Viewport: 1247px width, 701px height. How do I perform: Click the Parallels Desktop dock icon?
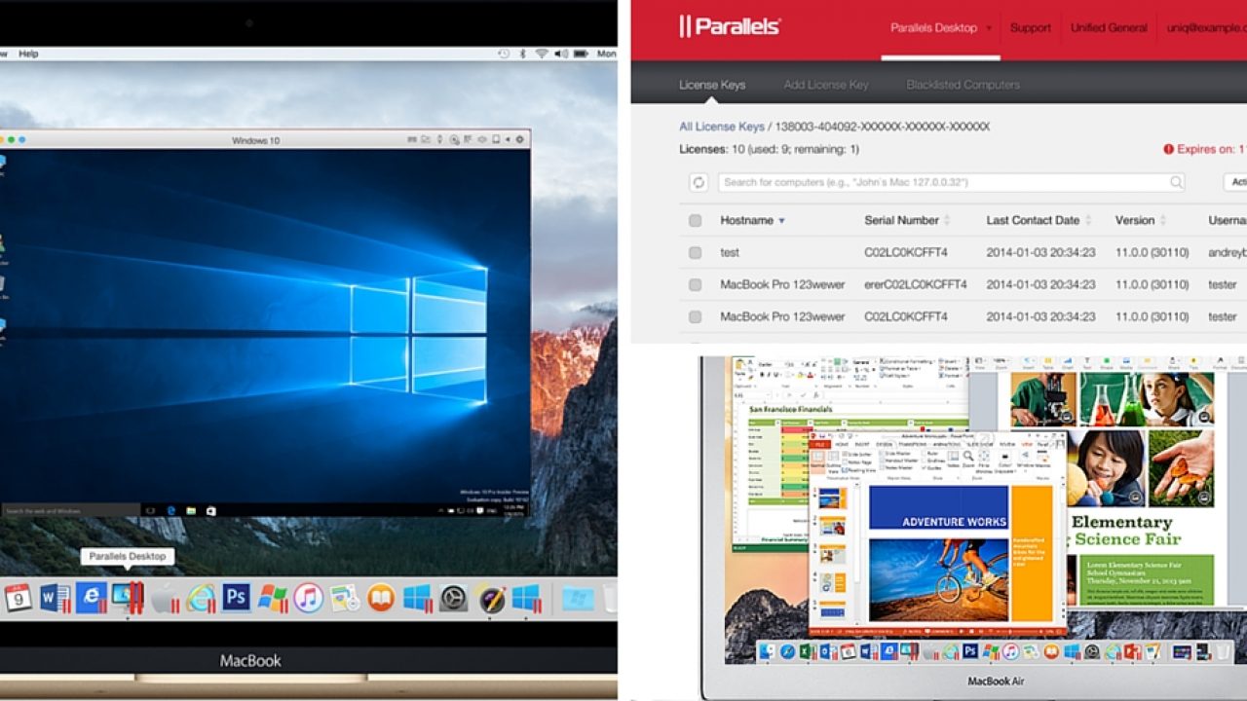click(x=127, y=597)
